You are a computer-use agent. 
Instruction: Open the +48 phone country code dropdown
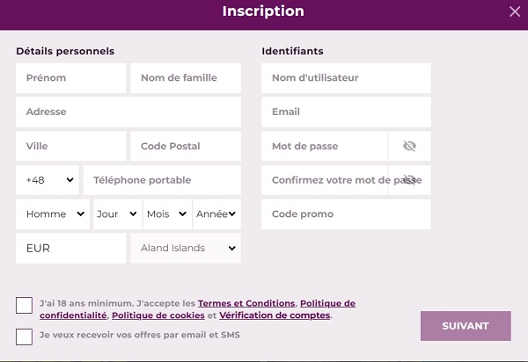pos(48,180)
